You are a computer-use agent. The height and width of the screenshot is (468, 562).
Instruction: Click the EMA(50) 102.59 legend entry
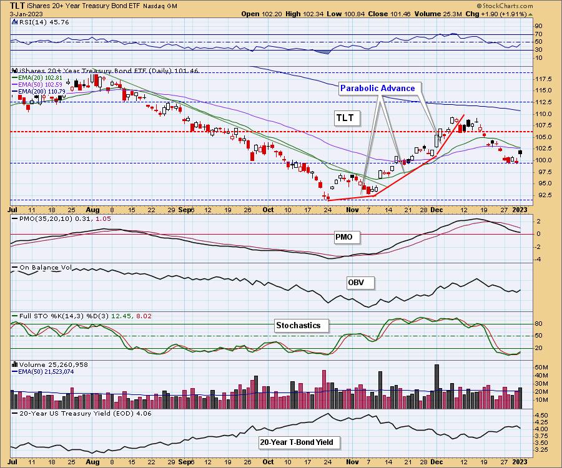(x=37, y=84)
